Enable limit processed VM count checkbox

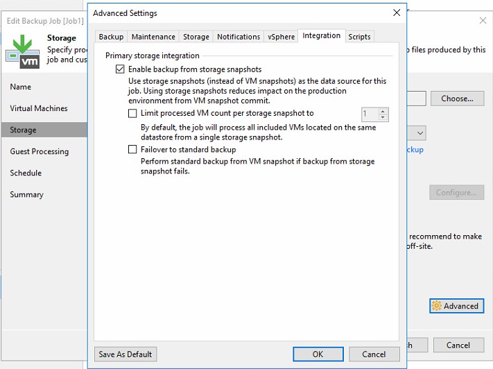coord(133,113)
